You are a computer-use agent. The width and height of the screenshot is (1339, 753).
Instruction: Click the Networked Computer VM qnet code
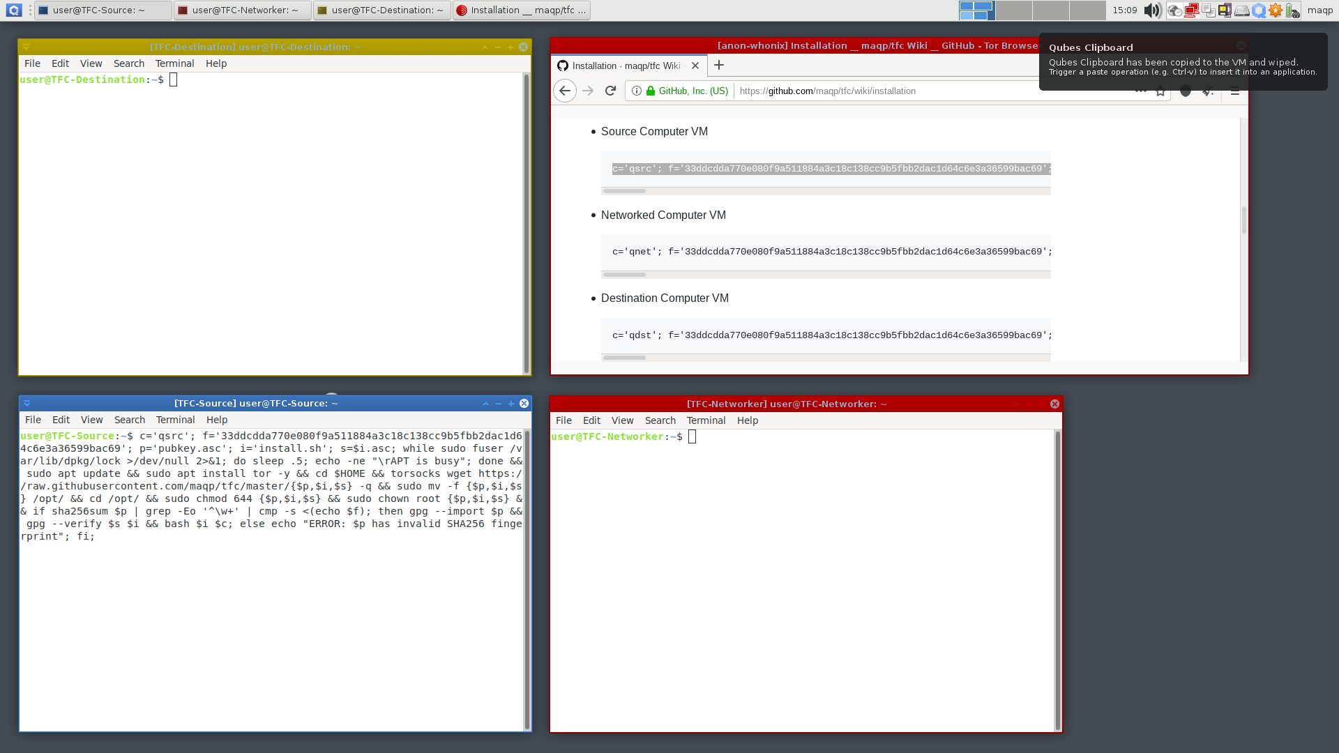pyautogui.click(x=826, y=252)
